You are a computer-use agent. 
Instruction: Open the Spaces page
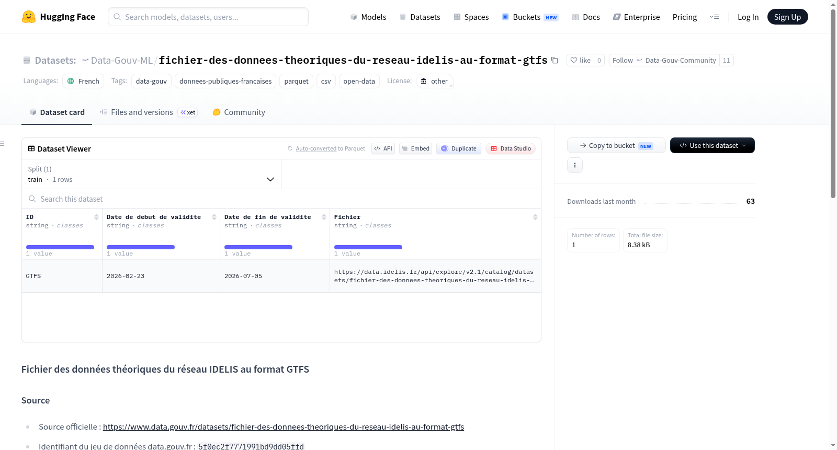tap(471, 17)
